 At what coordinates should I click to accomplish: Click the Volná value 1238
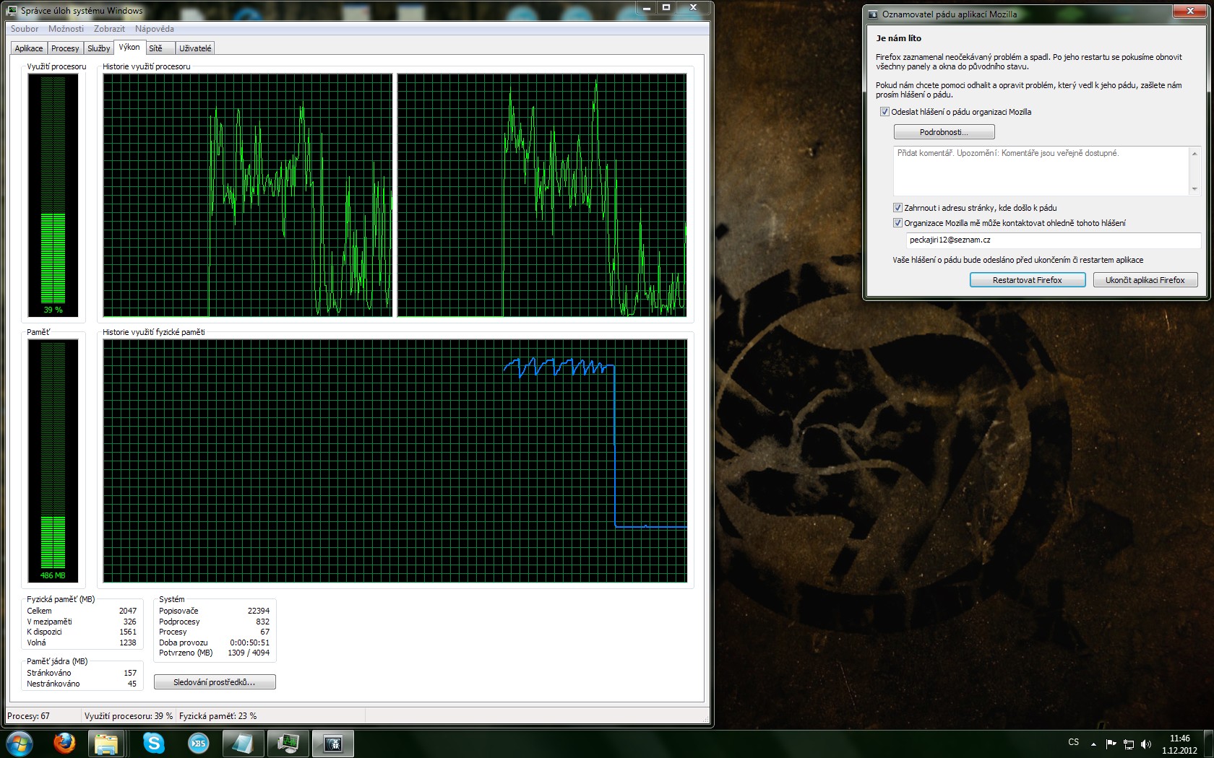128,642
